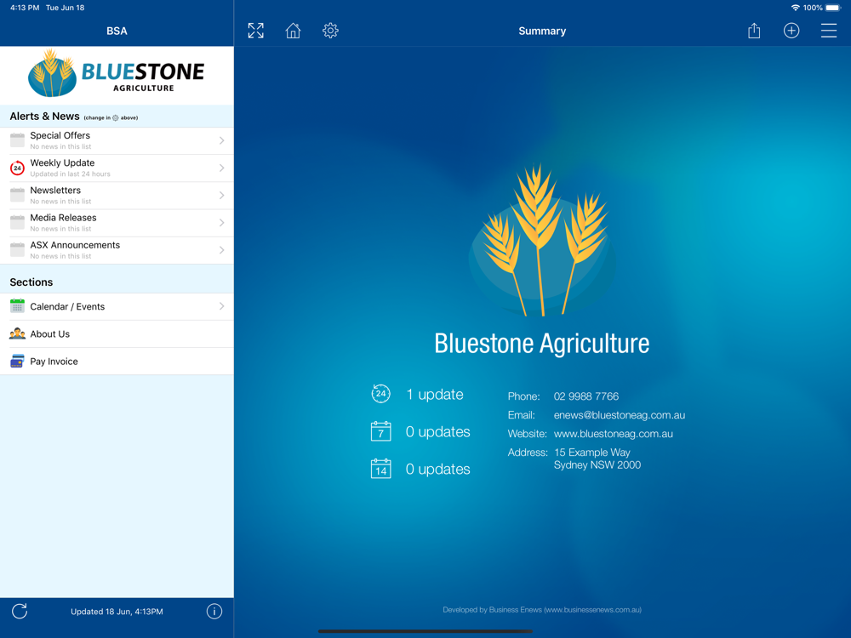
Task: Tap the home indicator bar
Action: pyautogui.click(x=425, y=631)
